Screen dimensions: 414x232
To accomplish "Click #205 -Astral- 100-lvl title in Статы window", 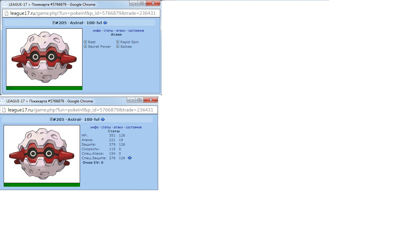I will coord(76,119).
